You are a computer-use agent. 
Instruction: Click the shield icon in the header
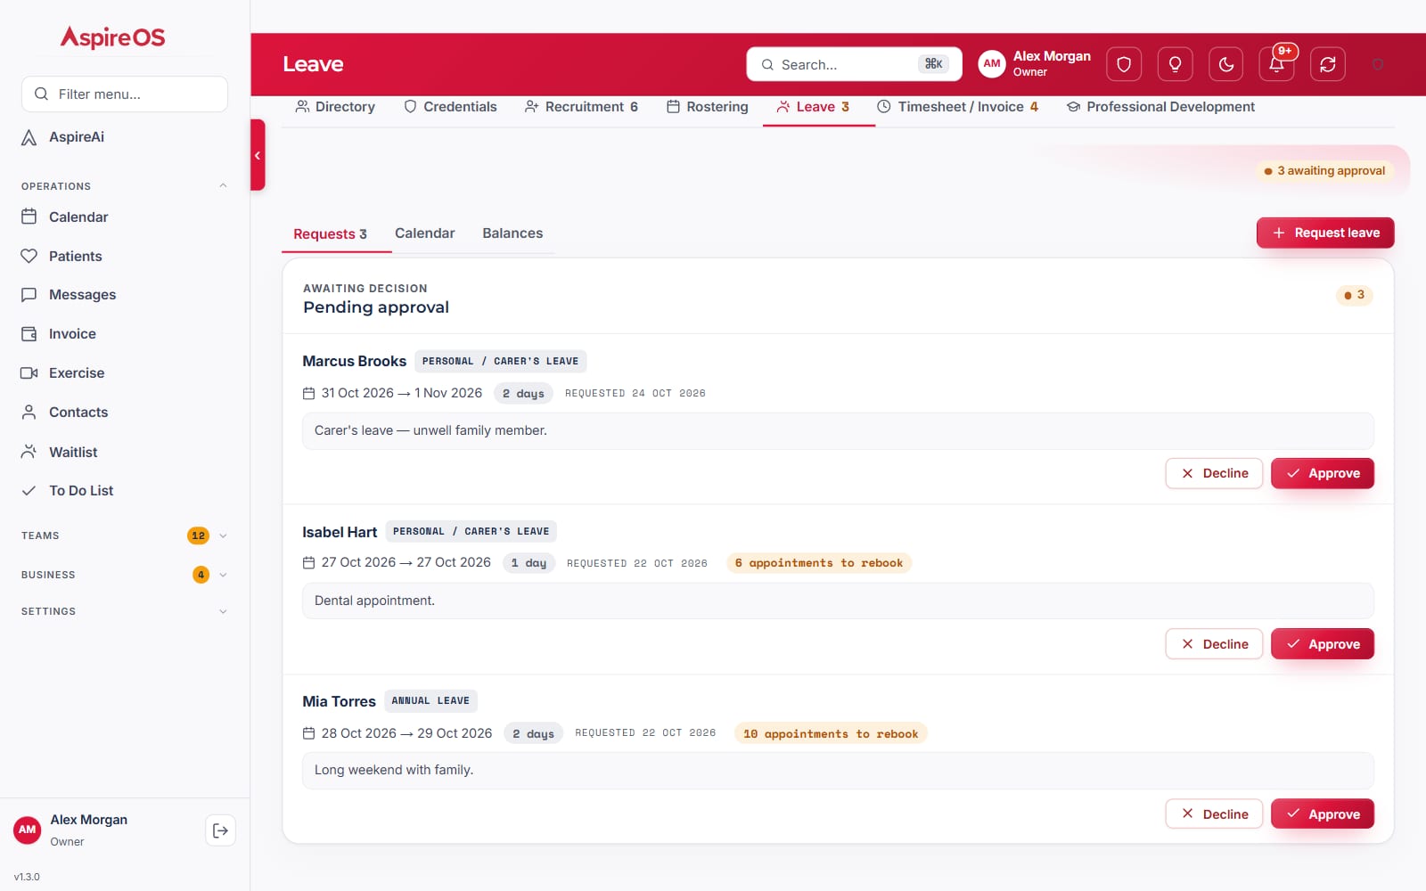point(1124,64)
